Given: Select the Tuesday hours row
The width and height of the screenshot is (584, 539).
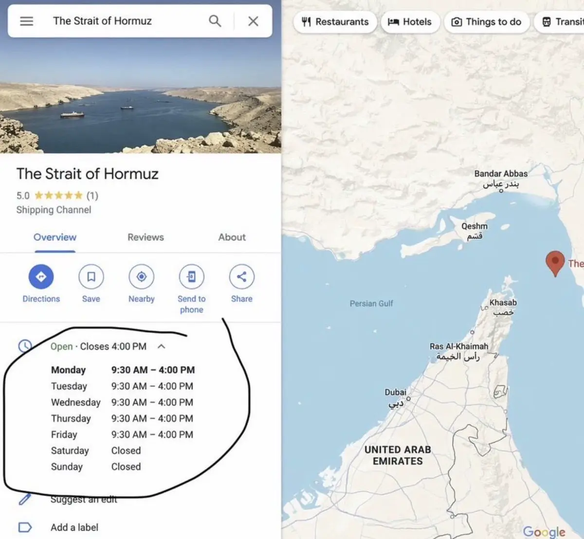Looking at the screenshot, I should pos(122,386).
